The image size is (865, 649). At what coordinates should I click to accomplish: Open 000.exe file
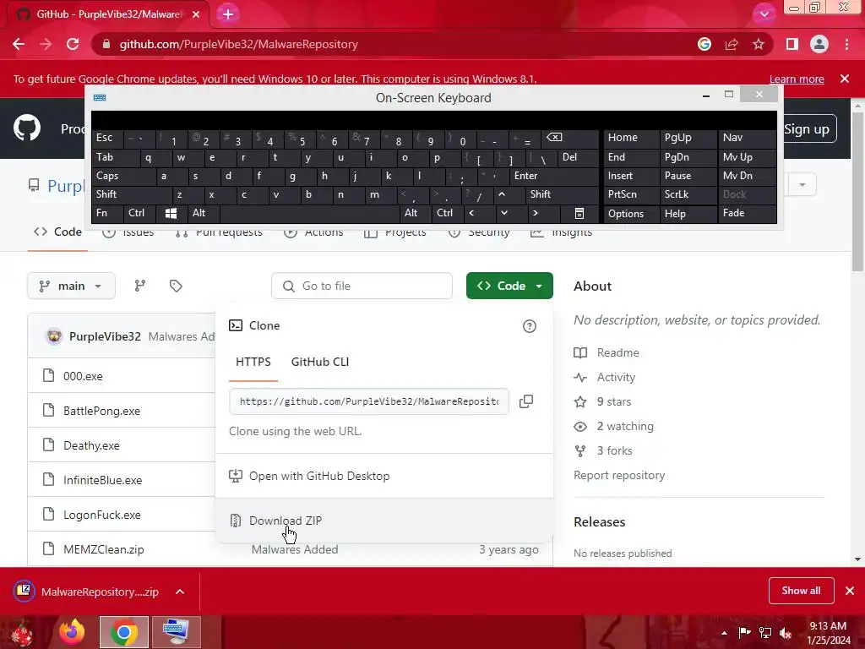click(x=83, y=376)
